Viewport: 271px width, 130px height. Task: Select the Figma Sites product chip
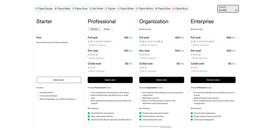click(x=163, y=9)
